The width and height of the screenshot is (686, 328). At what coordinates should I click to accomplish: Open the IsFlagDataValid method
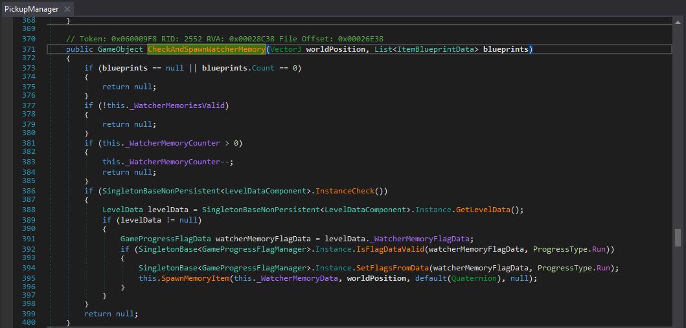pos(393,249)
